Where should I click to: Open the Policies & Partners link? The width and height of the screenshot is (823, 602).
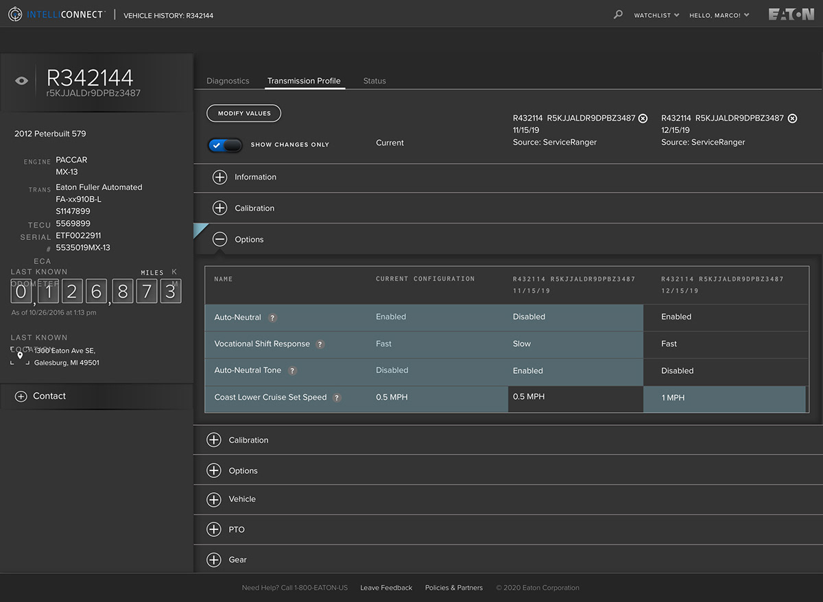coord(454,588)
